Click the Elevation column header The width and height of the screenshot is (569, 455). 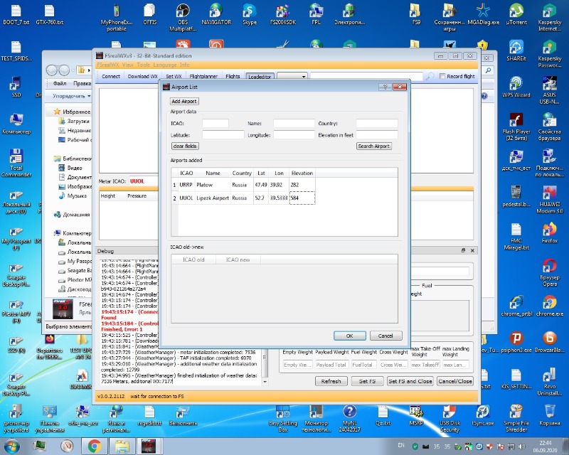tap(302, 173)
